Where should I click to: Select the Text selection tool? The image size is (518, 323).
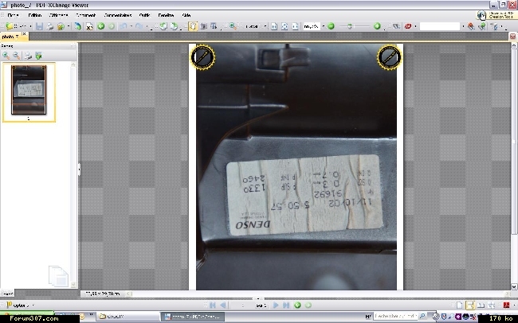[x=214, y=26]
